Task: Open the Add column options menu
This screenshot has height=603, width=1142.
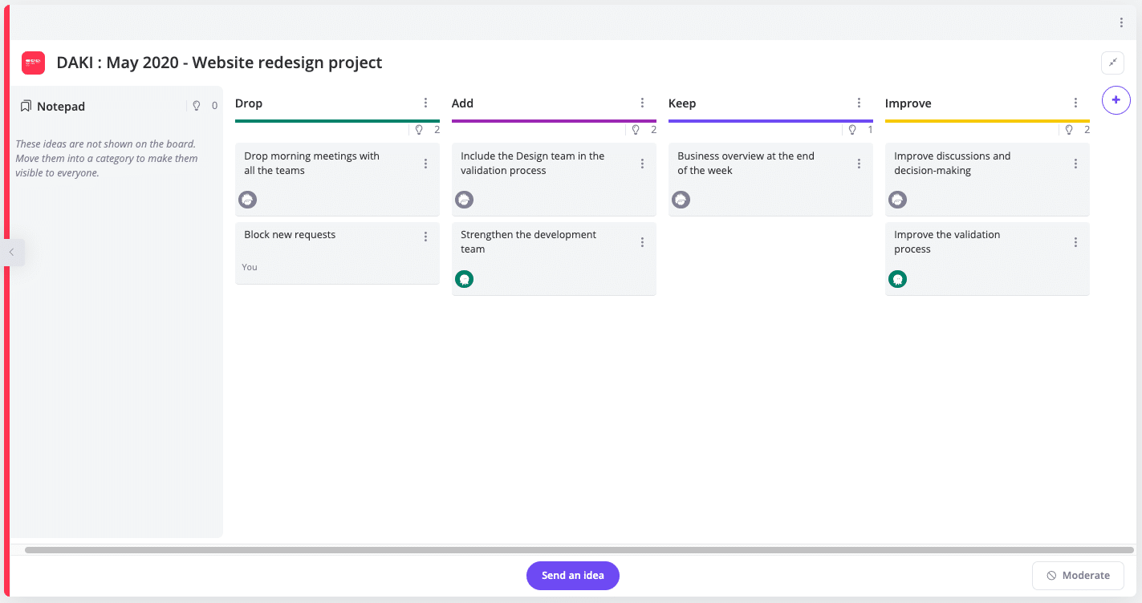Action: pyautogui.click(x=642, y=103)
